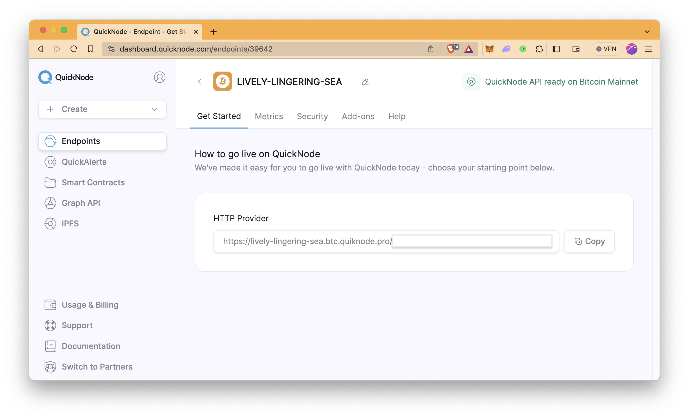
Task: Open Smart Contracts
Action: point(93,182)
